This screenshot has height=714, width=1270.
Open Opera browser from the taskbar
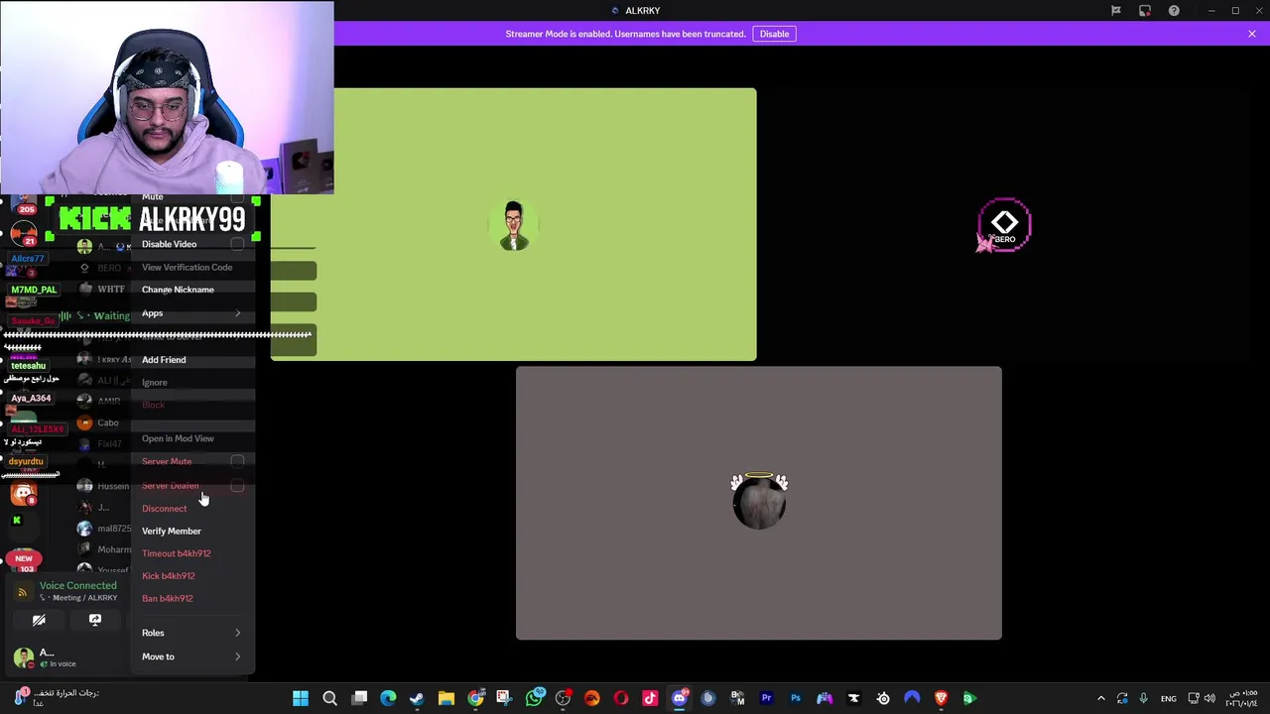tap(621, 698)
